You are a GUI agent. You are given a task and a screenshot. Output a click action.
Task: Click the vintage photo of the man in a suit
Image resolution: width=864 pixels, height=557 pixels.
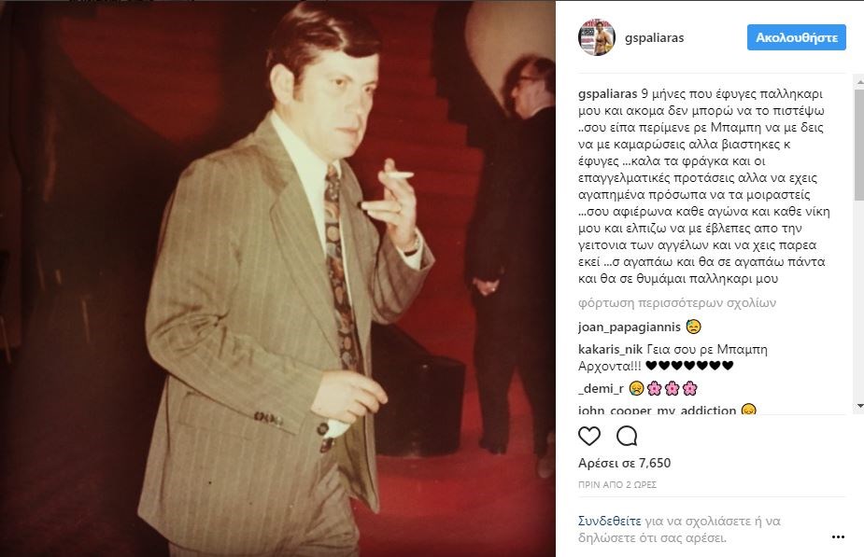[277, 278]
